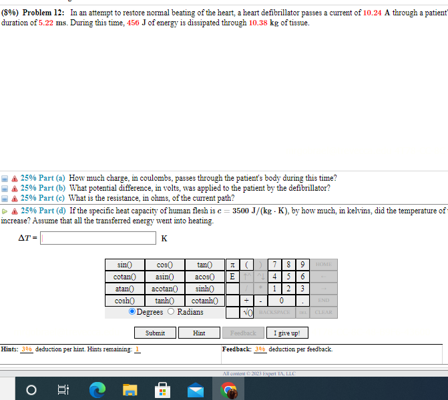Screen dimensions: 448x400
Task: Open Microsoft Store from taskbar
Action: [x=162, y=390]
